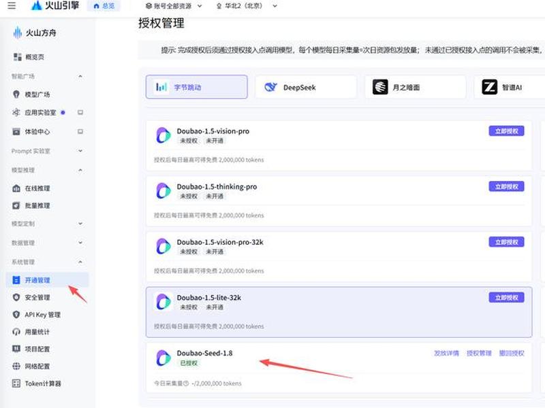Click the external-window icon beside 体验中心
The height and width of the screenshot is (408, 545).
[x=80, y=131]
